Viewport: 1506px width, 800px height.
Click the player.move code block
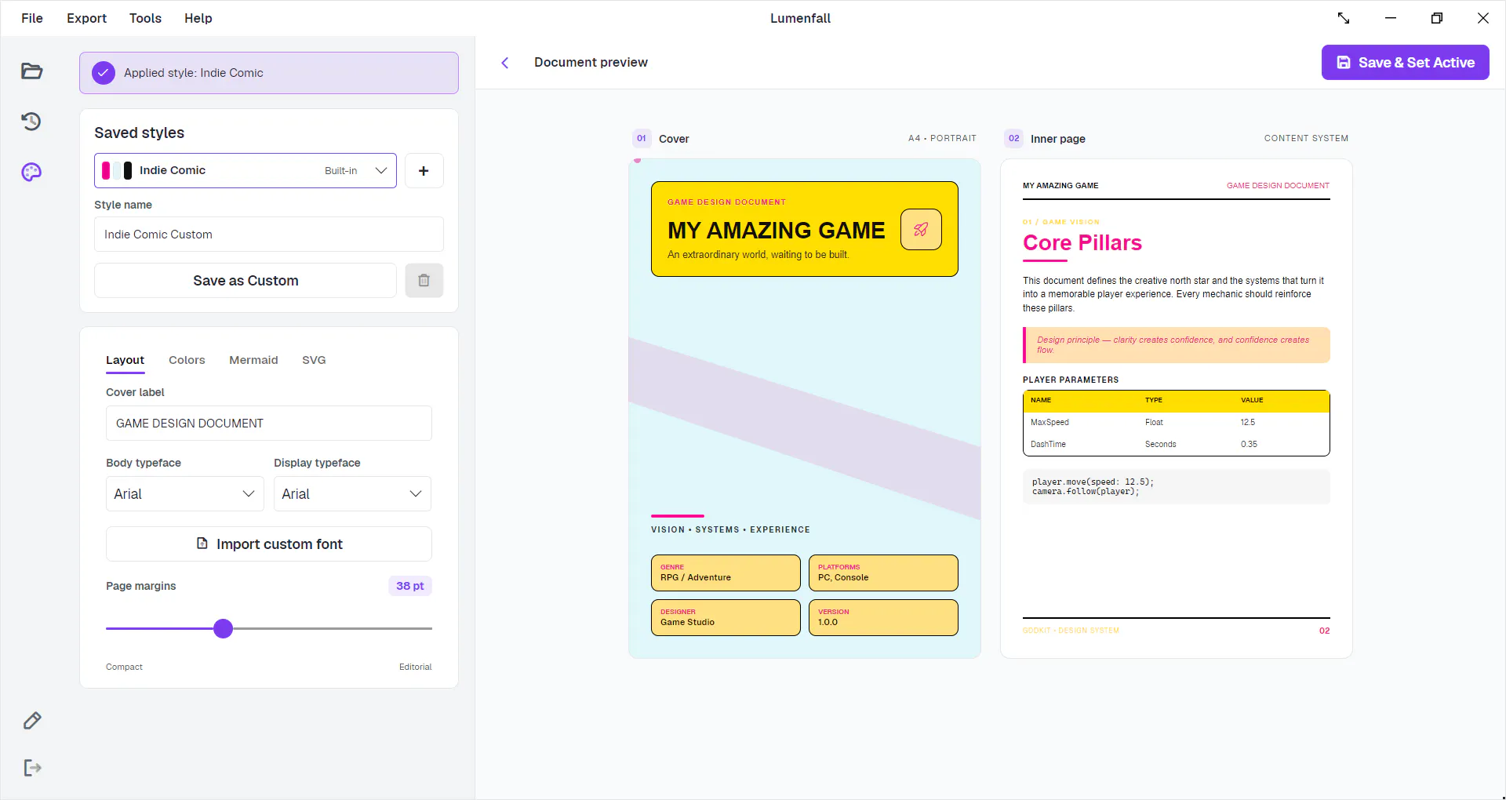(1177, 487)
